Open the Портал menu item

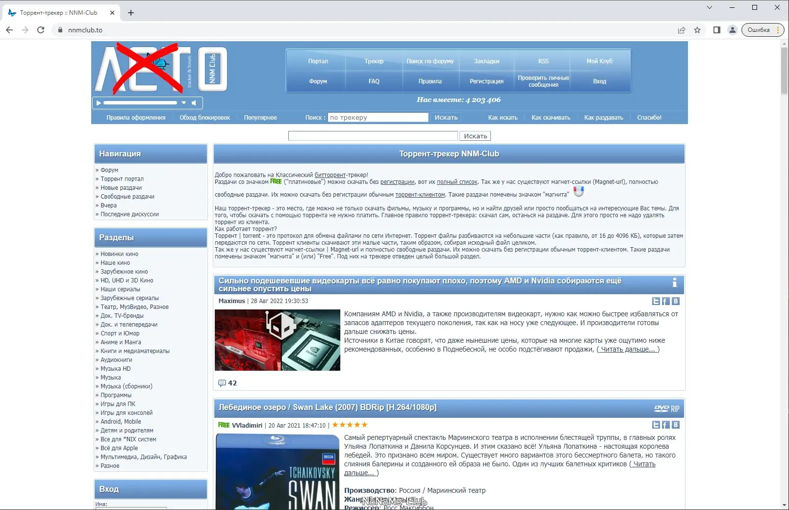point(318,61)
